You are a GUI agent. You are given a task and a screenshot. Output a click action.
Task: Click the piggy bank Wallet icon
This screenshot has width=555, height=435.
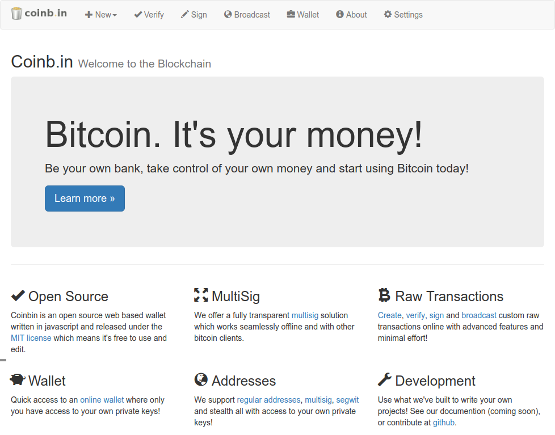click(18, 380)
